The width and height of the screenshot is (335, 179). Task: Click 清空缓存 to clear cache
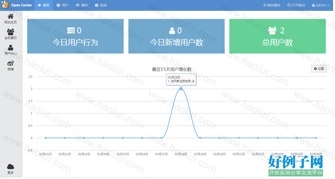(272, 5)
